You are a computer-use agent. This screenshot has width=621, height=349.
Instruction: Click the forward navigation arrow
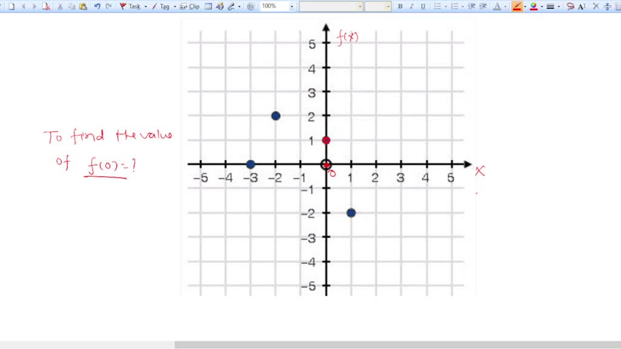33,7
